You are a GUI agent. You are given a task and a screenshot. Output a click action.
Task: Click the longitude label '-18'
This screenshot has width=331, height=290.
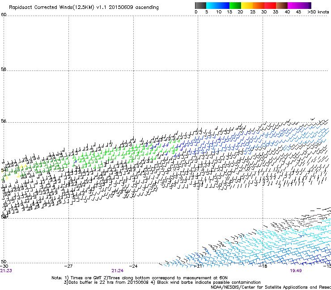(263, 266)
